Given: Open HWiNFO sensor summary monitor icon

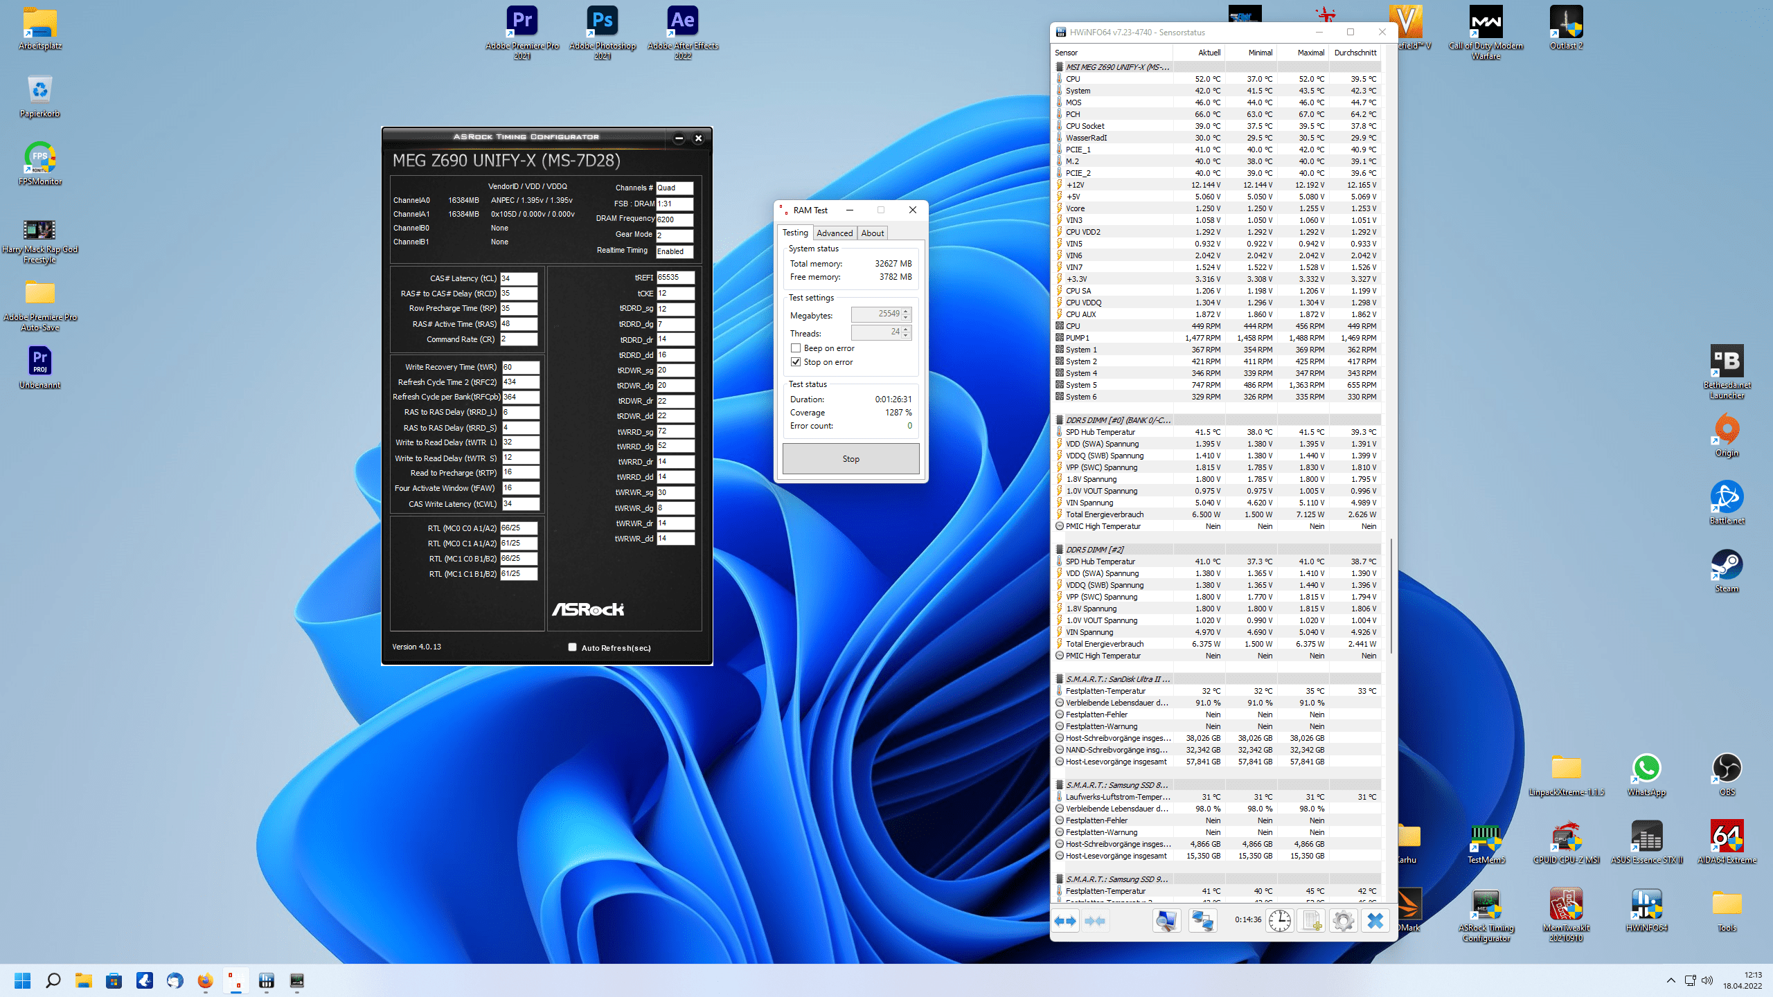Looking at the screenshot, I should point(1166,921).
